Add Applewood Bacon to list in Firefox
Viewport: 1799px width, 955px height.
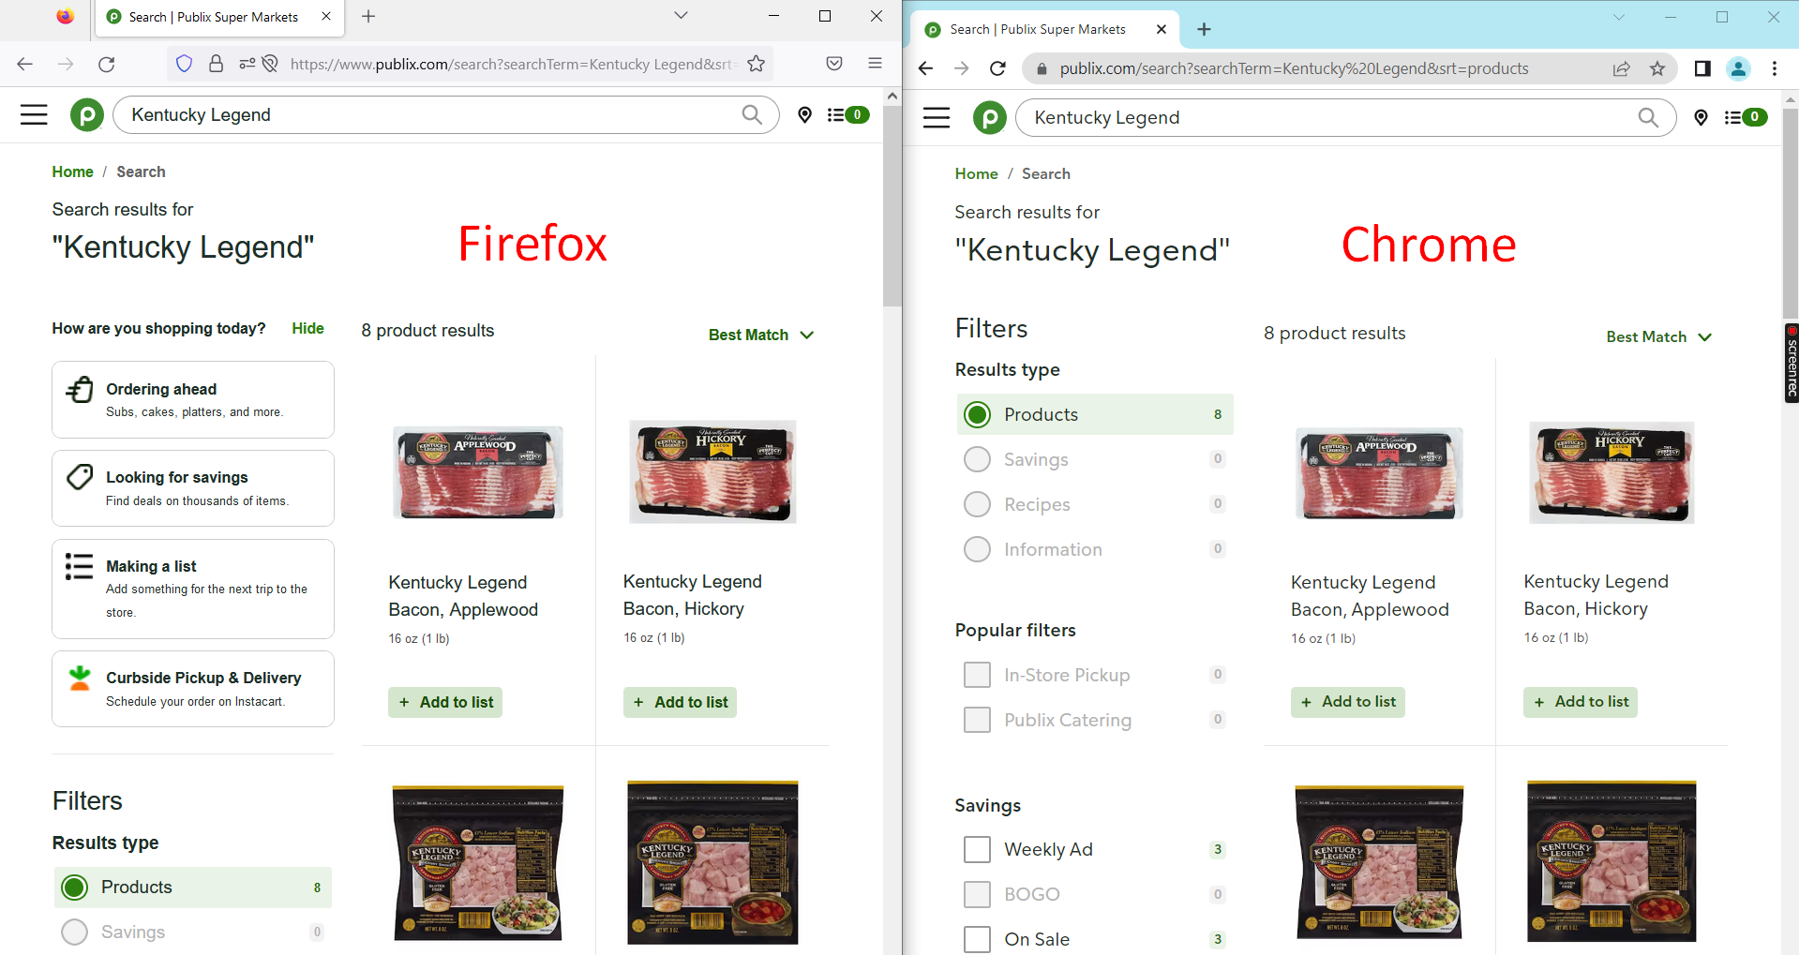coord(445,702)
